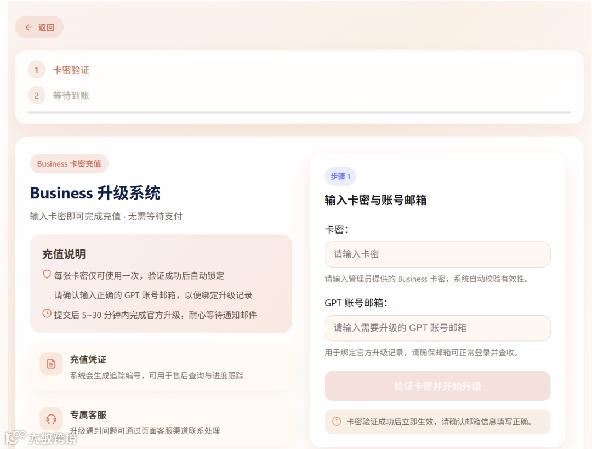The width and height of the screenshot is (592, 449).
Task: Click the 步骤 1 badge
Action: coord(340,177)
